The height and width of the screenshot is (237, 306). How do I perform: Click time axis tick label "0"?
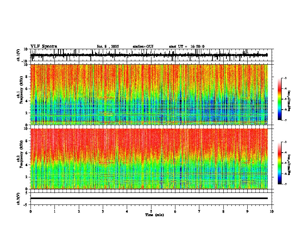(x=31, y=211)
